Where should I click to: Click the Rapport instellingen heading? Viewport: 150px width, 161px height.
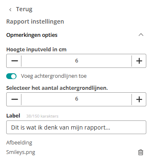35,22
